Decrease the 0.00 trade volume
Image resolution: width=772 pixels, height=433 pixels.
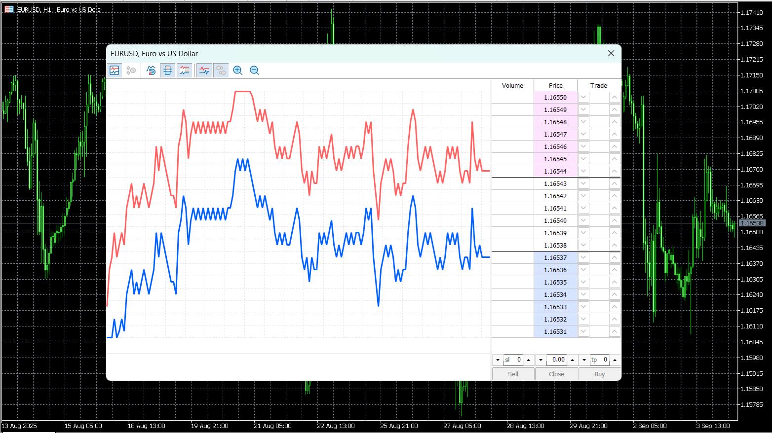click(x=541, y=360)
